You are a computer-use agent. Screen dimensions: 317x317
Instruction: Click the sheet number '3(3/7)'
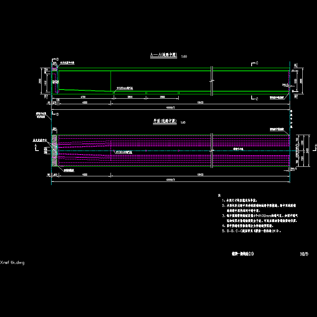coord(304,254)
